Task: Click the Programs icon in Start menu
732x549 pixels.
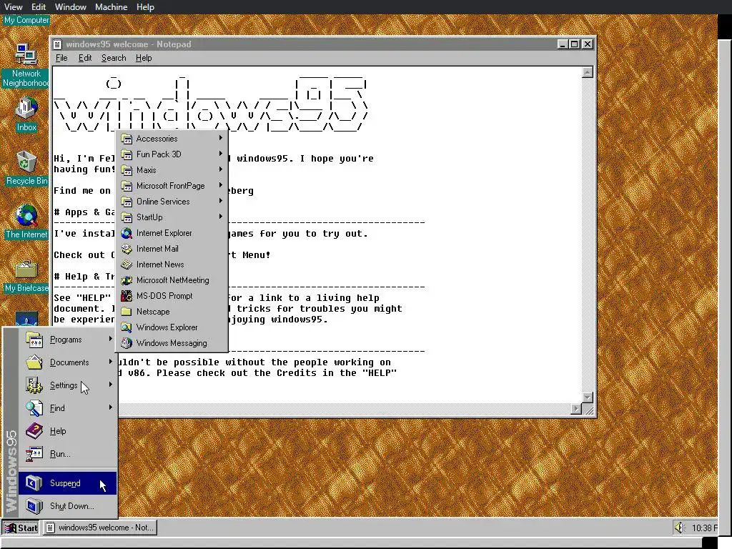Action: pyautogui.click(x=34, y=340)
